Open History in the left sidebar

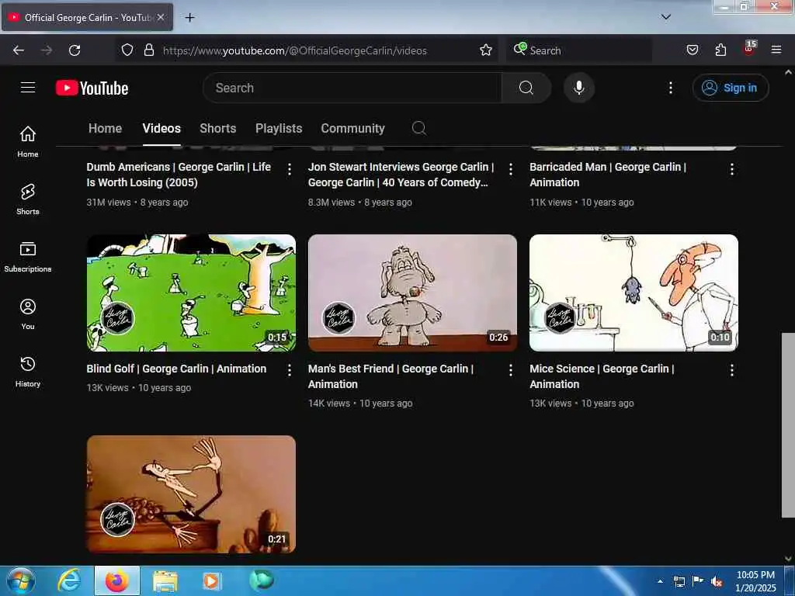28,372
